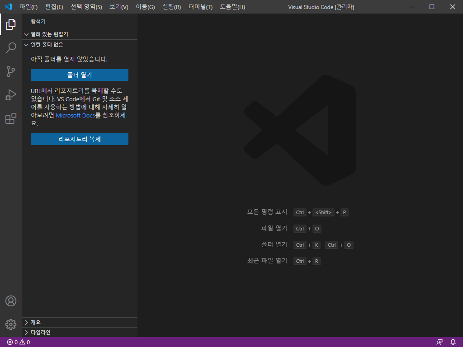Click the 탐색기 panel title
The width and height of the screenshot is (463, 347).
point(38,22)
